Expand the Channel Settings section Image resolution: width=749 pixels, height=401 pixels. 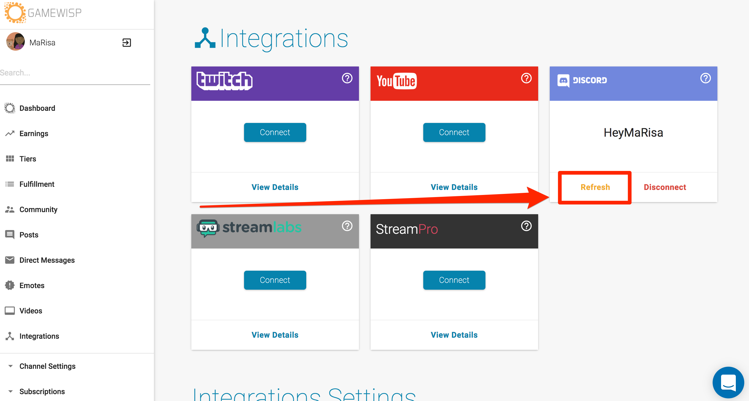click(x=47, y=366)
